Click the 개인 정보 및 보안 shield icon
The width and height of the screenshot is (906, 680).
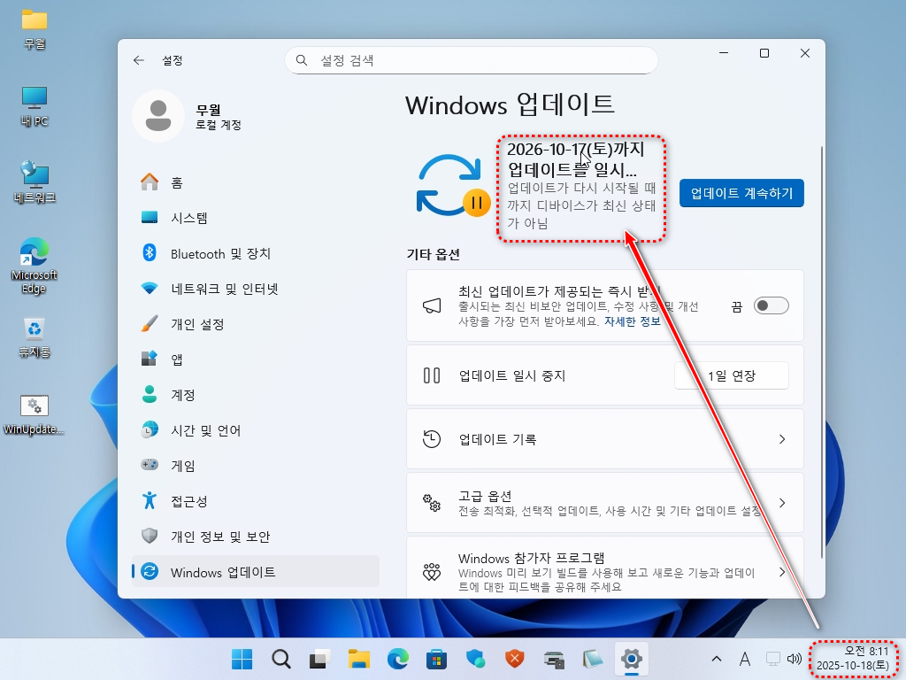point(150,536)
